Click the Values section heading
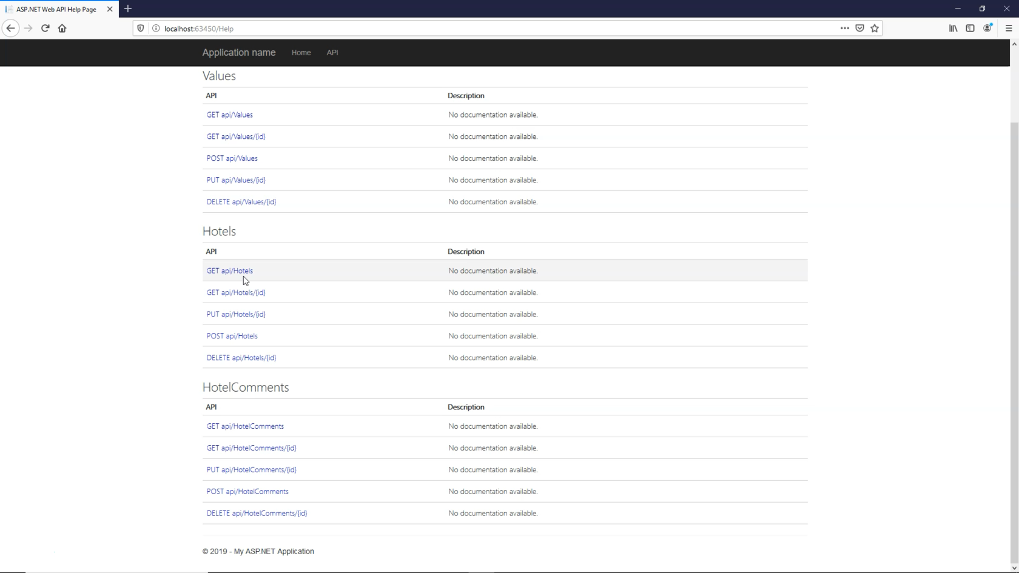The height and width of the screenshot is (573, 1019). [x=219, y=76]
